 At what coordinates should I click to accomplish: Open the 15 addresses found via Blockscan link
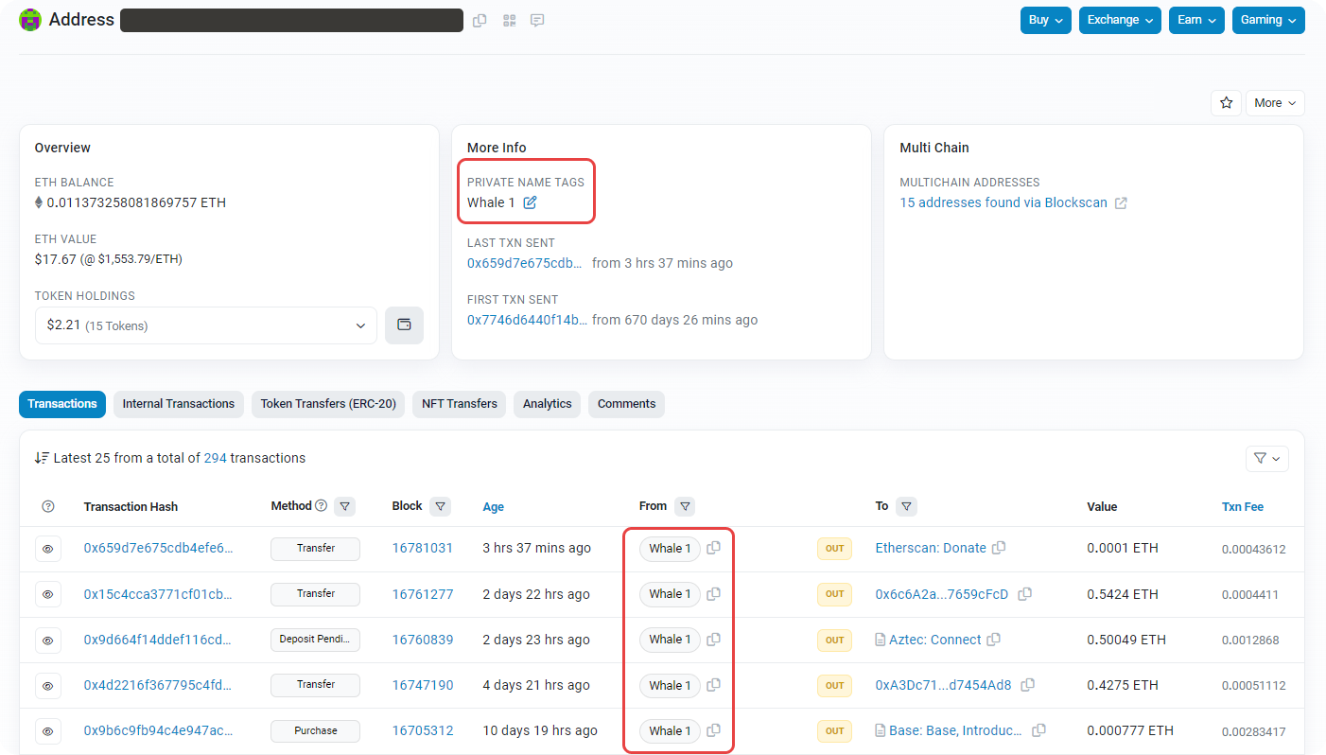pos(1003,202)
